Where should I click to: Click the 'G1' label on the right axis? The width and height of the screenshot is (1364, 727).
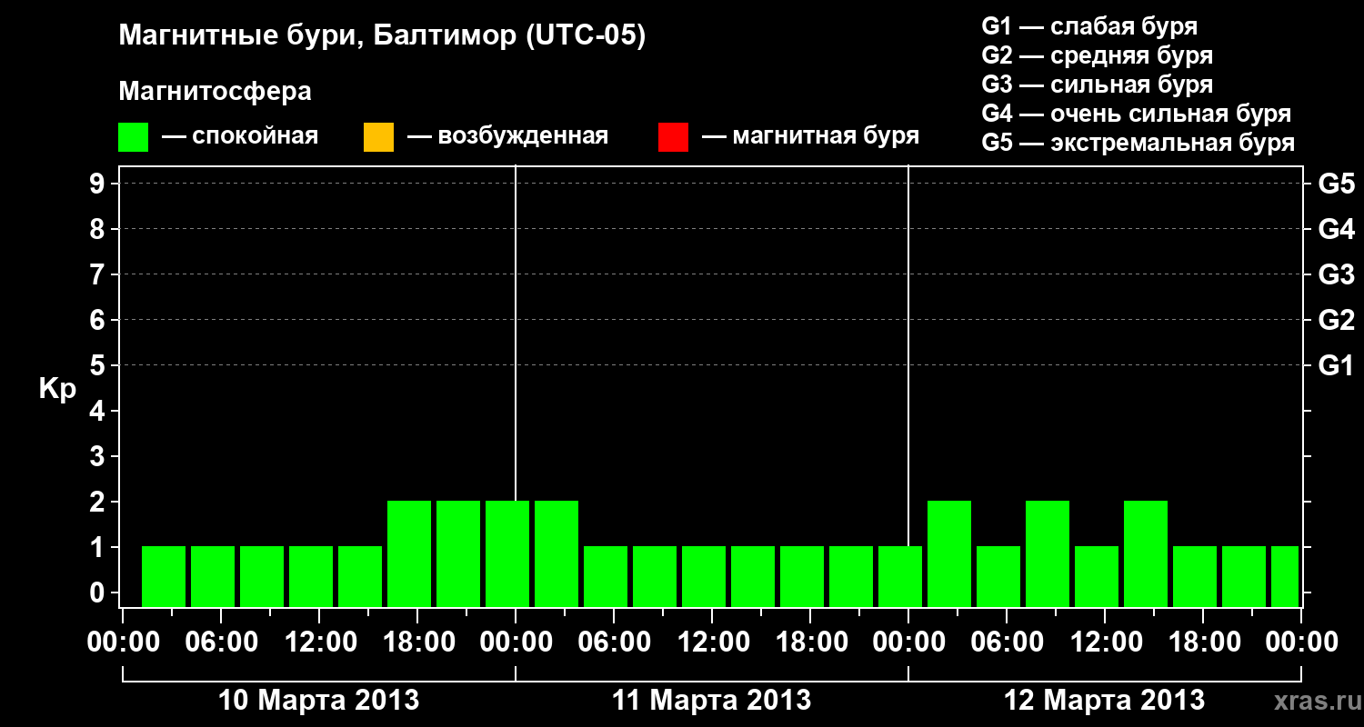[x=1337, y=365]
